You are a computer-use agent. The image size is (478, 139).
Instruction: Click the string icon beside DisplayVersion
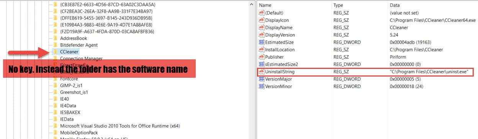[x=262, y=35]
